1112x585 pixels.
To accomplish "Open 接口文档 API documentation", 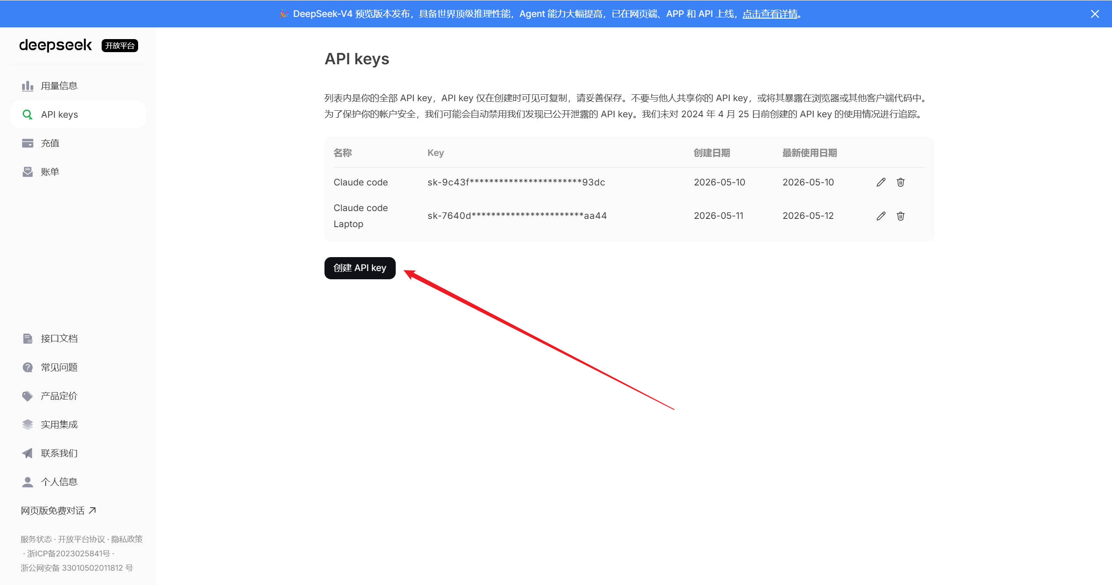I will coord(78,339).
